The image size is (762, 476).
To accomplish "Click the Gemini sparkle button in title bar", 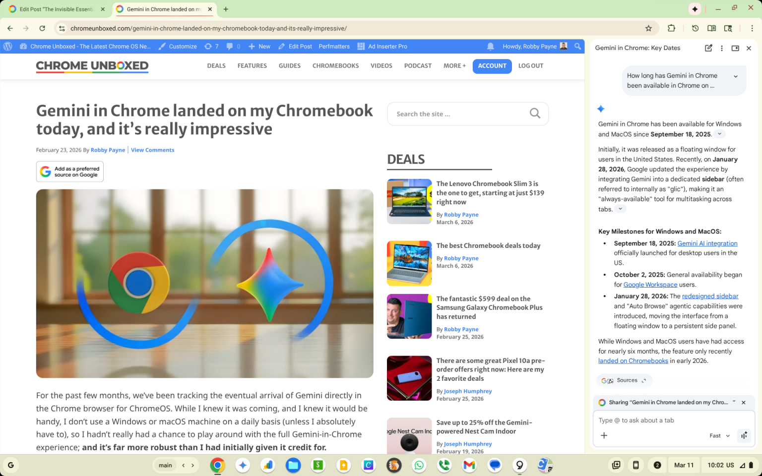I will 695,9.
